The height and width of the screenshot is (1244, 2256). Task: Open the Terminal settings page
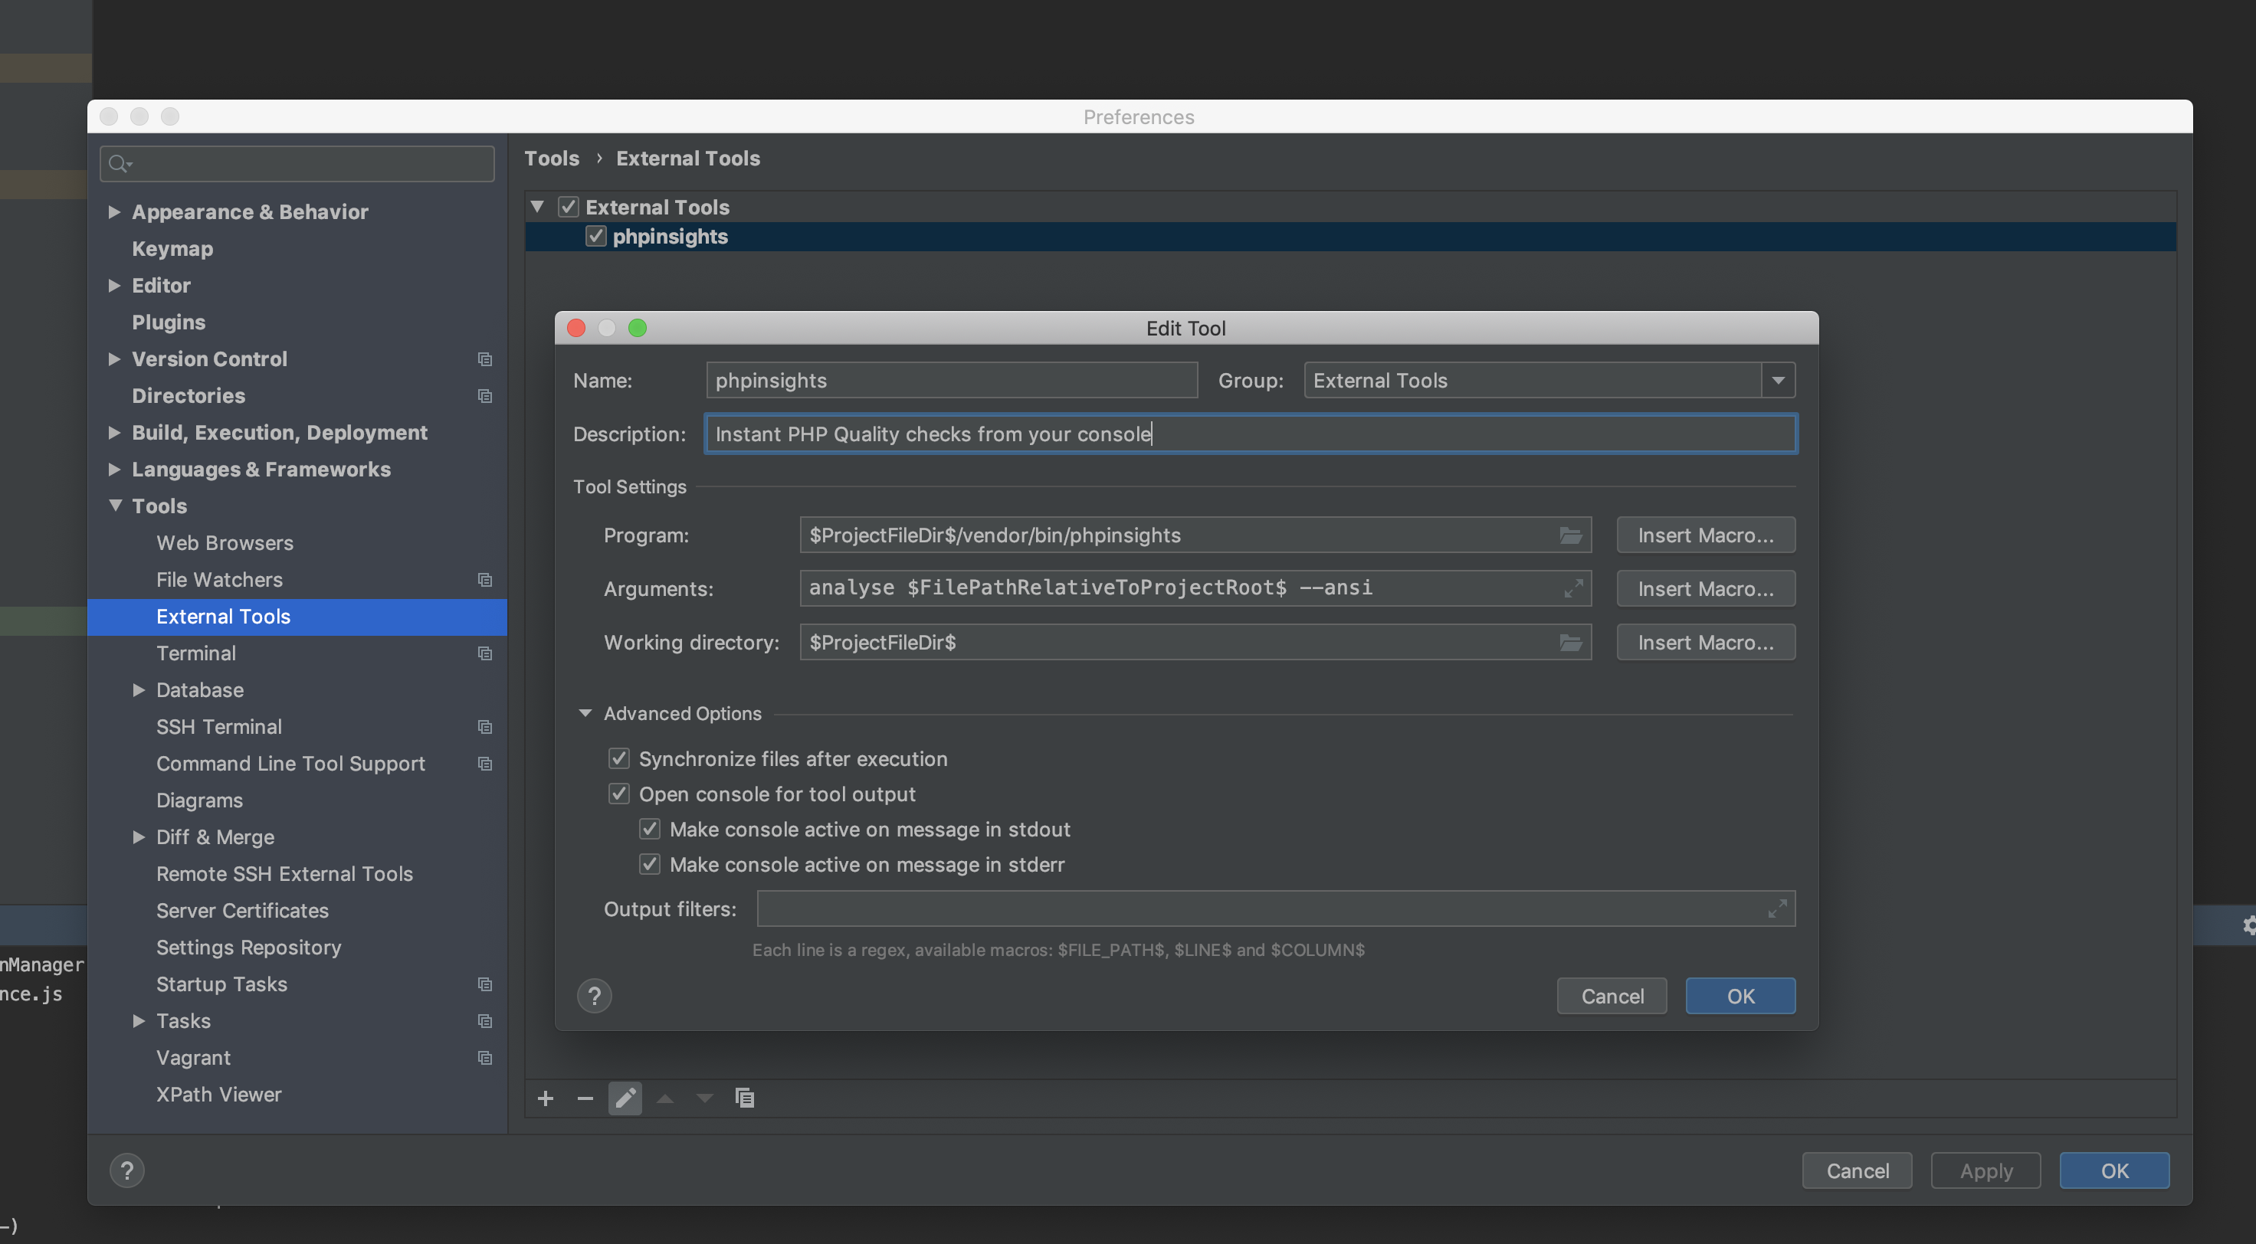tap(196, 653)
